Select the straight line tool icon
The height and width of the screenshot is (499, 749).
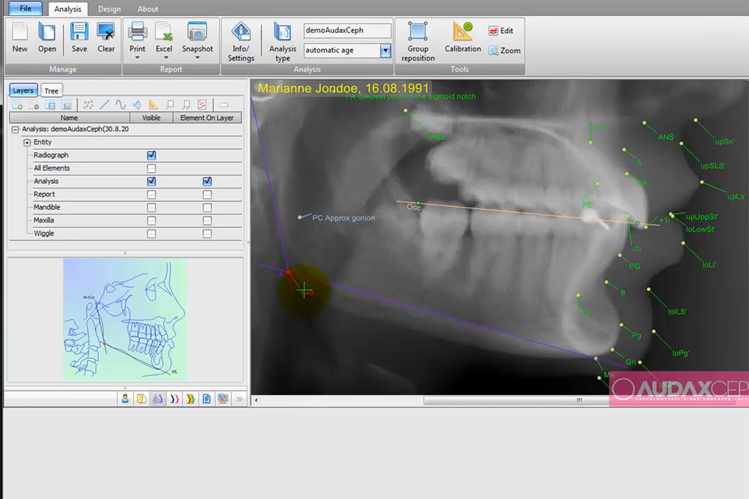pos(105,105)
